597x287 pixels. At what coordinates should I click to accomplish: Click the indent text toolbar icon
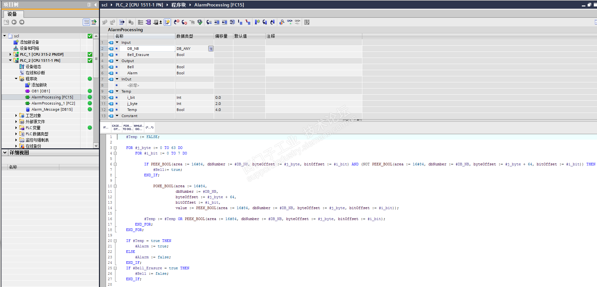coord(217,22)
